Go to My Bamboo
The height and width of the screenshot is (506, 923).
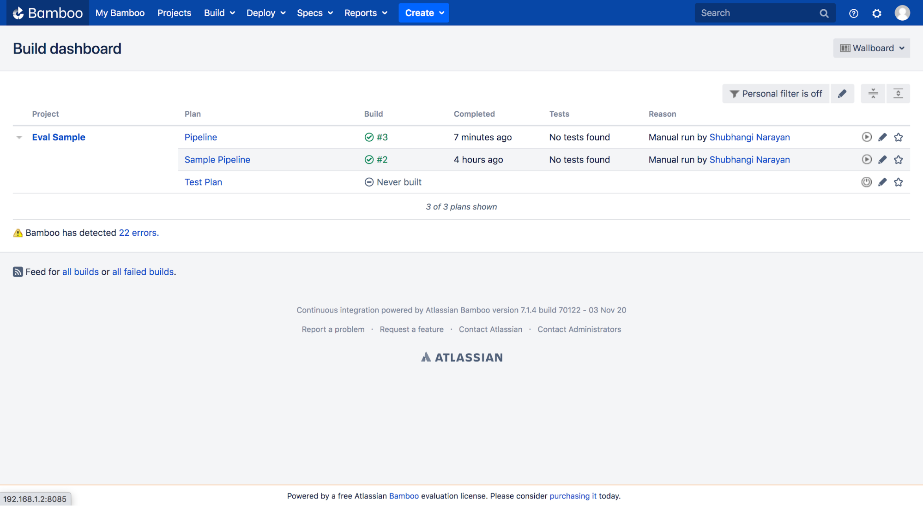point(120,13)
